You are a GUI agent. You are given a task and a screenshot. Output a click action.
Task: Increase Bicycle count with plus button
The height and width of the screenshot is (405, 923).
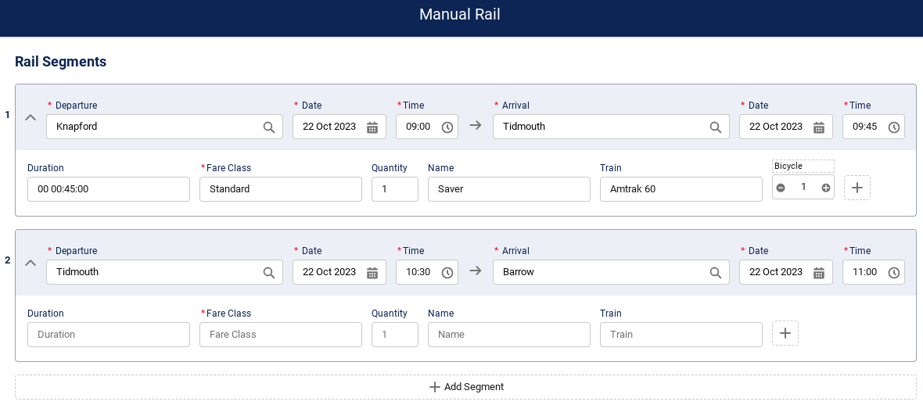click(x=825, y=188)
